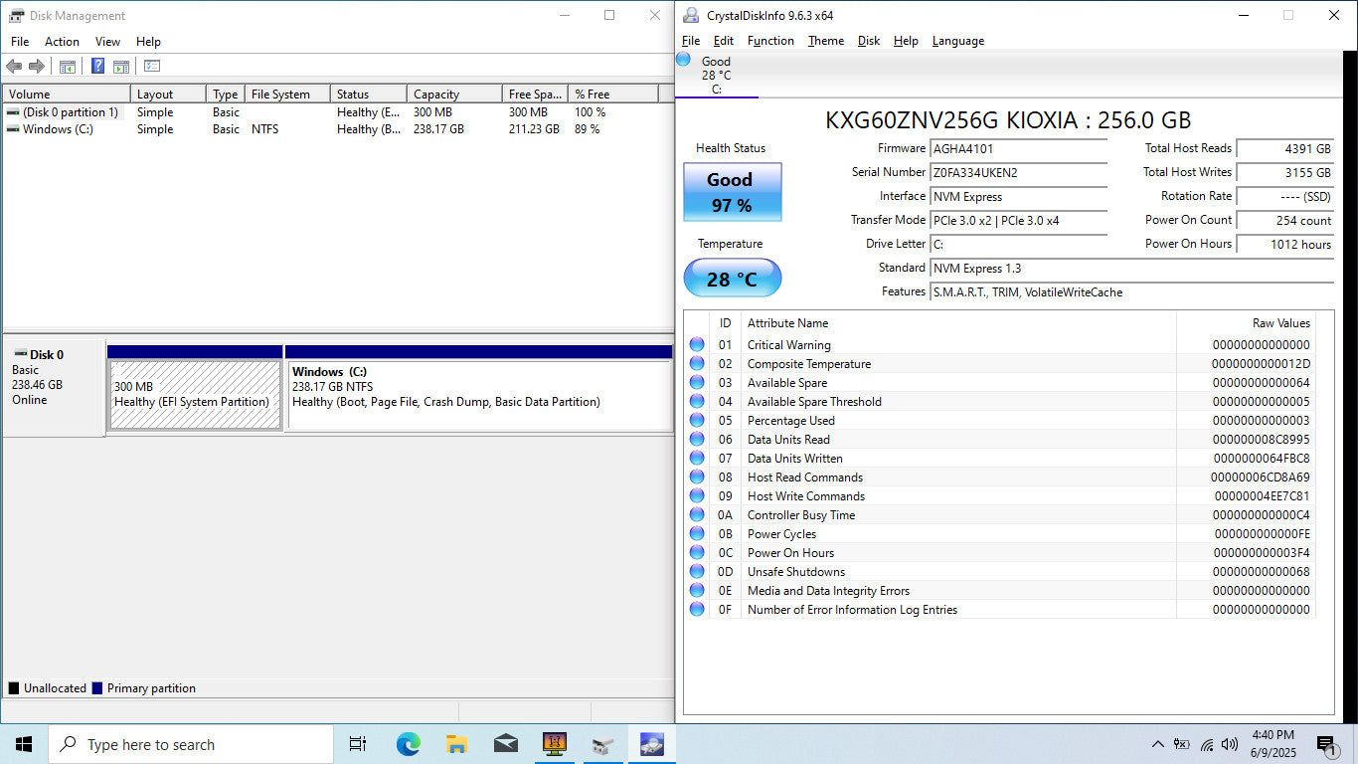Sort by the File System column header
Screen dimensions: 1358x764
[287, 94]
